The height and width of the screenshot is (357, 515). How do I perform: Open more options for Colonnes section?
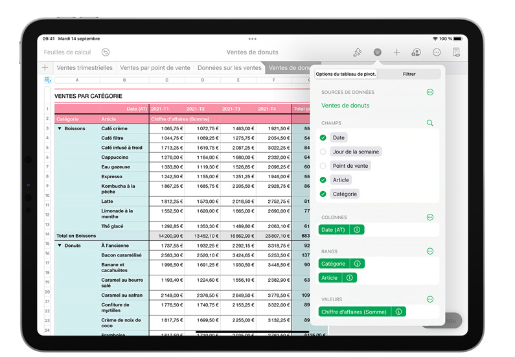(429, 217)
